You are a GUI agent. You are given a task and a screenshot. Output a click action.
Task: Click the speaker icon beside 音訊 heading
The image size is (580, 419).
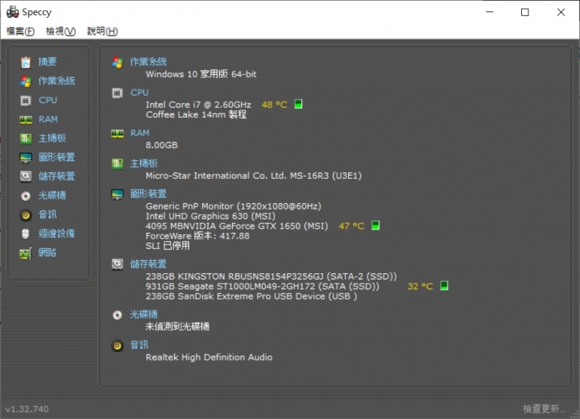coord(118,346)
